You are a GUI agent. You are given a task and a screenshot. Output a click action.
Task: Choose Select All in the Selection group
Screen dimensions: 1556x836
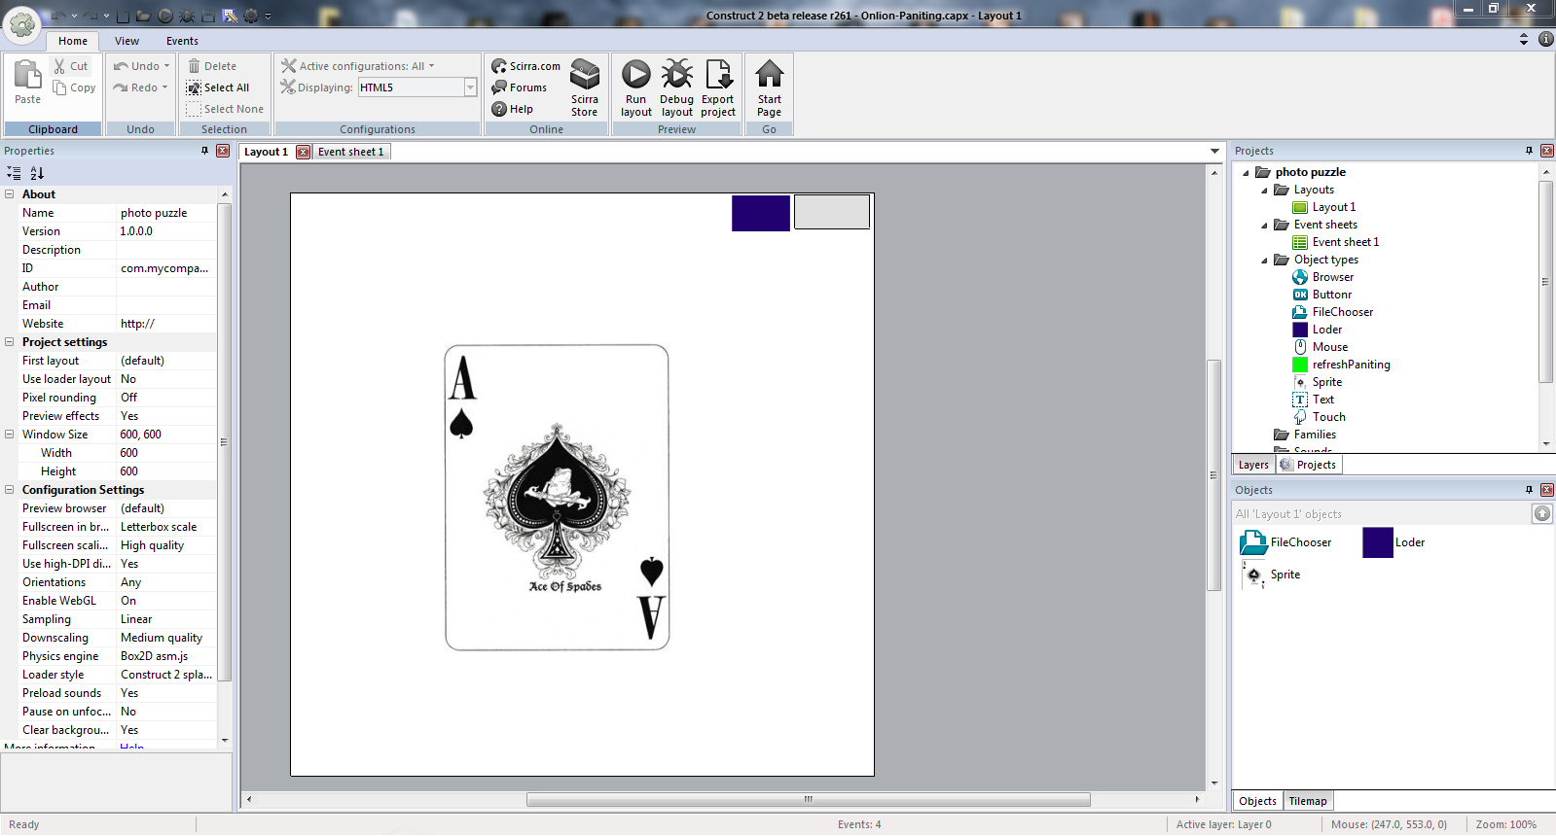(x=218, y=87)
